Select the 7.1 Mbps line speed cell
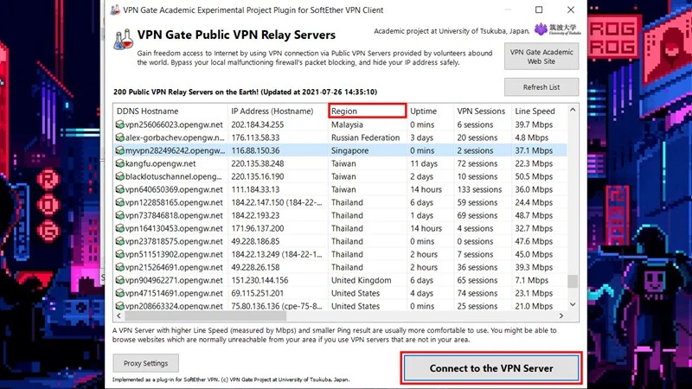The height and width of the screenshot is (389, 692). point(531,280)
